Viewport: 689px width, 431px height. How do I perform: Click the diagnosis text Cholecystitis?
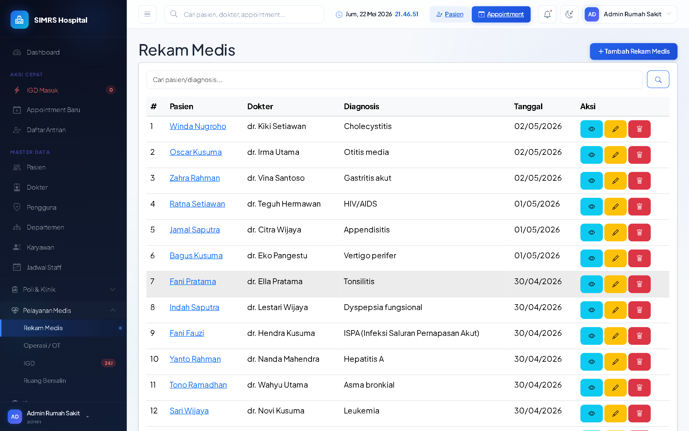click(368, 126)
